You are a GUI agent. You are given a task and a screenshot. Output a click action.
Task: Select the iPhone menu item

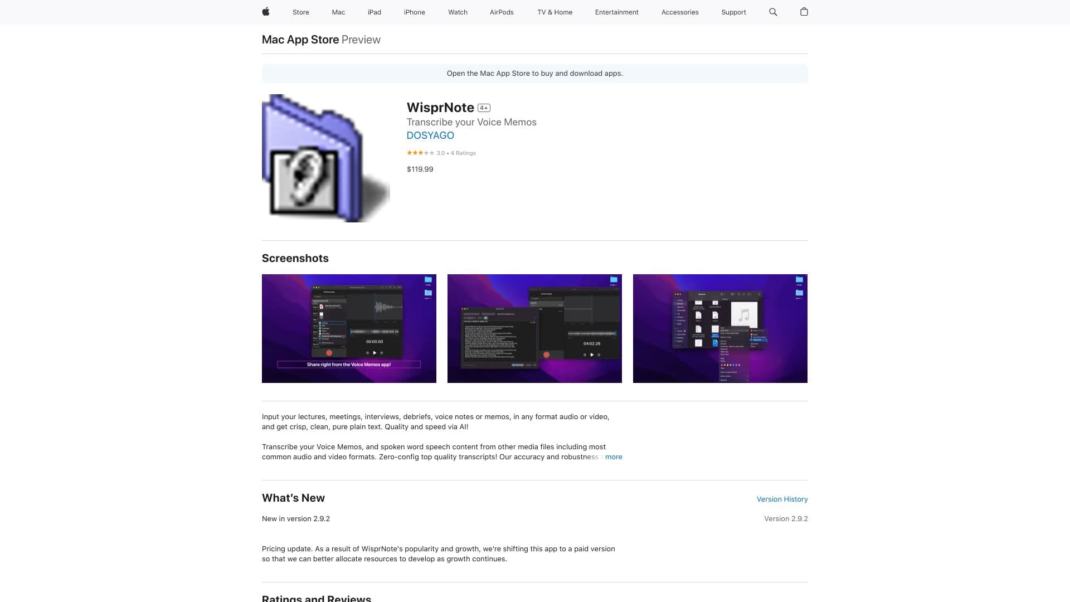click(x=414, y=12)
